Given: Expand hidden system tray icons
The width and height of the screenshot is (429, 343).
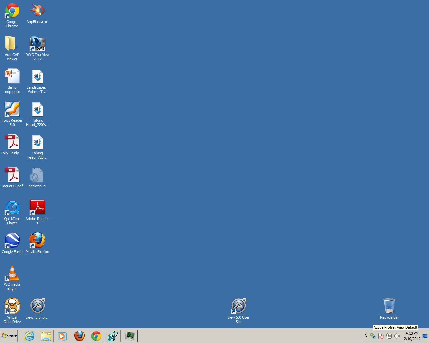Looking at the screenshot, I should click(366, 336).
